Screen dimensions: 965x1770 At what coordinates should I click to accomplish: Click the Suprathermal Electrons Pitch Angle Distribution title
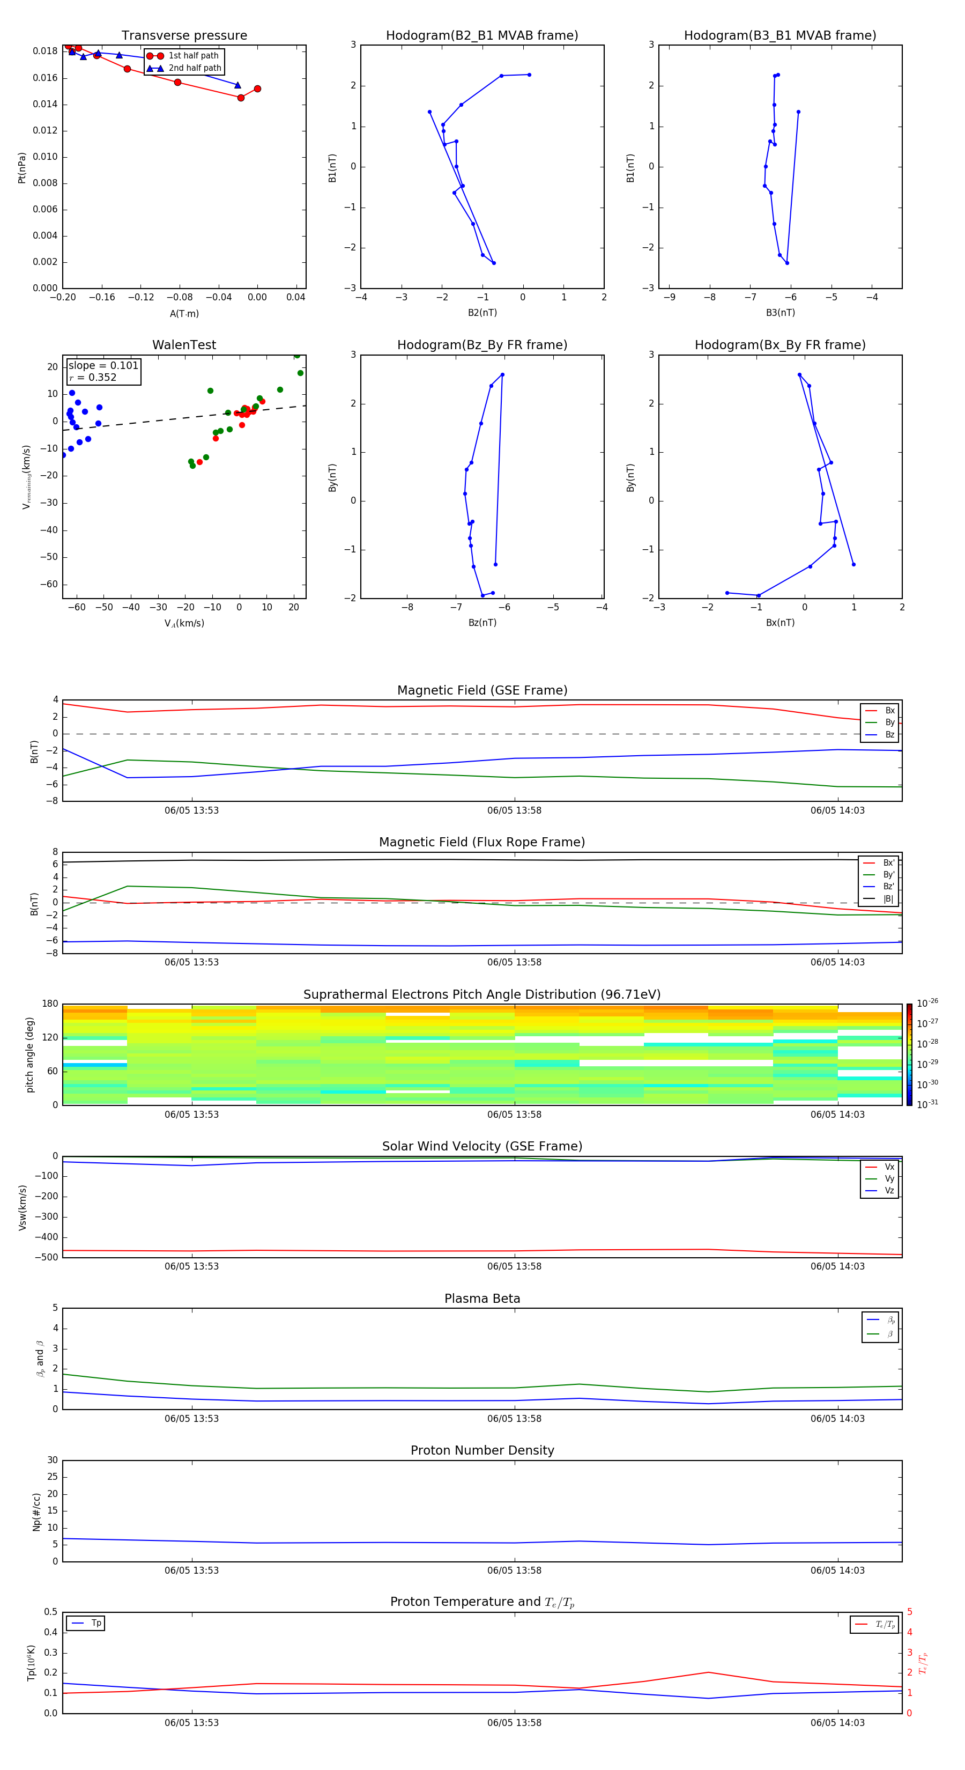click(x=482, y=995)
